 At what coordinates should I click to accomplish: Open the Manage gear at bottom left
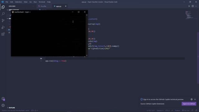(3, 105)
